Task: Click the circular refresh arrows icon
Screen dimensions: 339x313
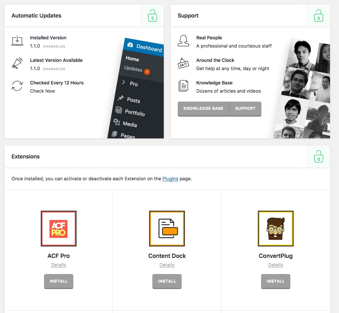Action: coord(17,86)
